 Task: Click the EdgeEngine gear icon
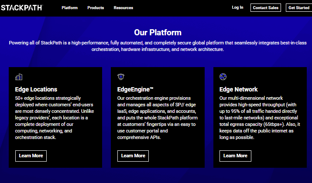click(121, 77)
